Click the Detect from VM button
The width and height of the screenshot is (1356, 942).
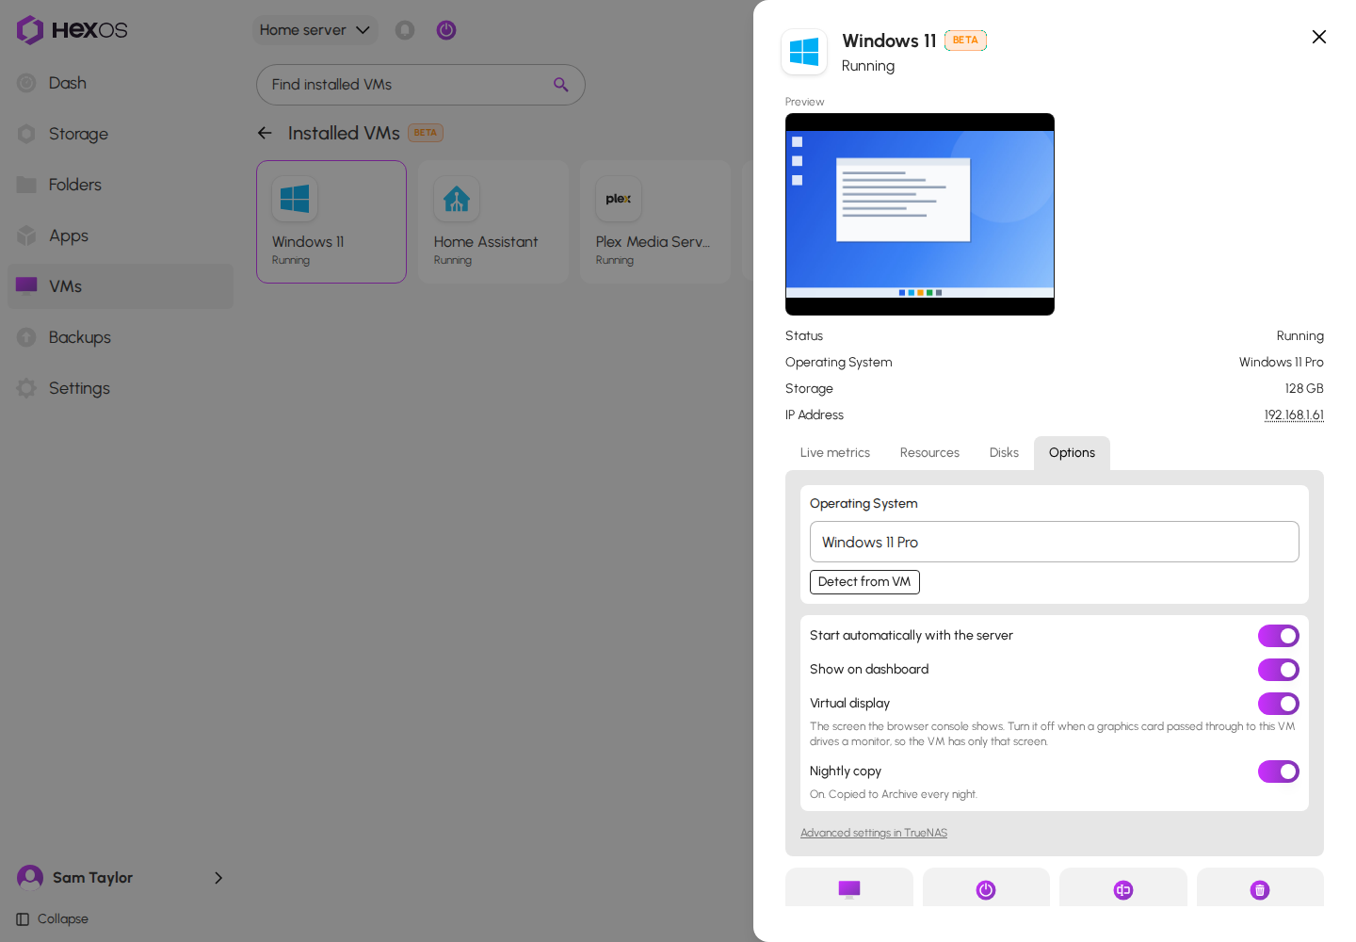(864, 582)
